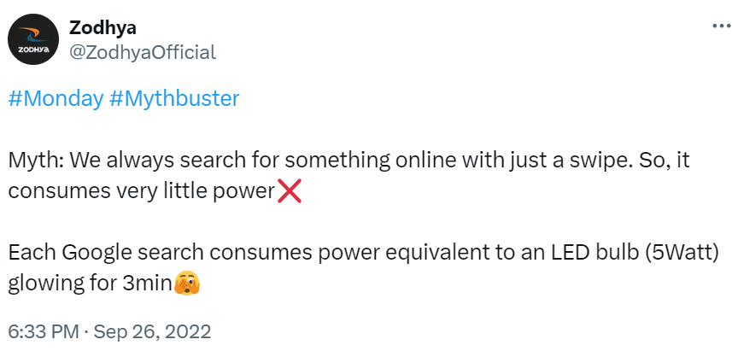Click the face peeking through hands emoji
Image resolution: width=732 pixels, height=351 pixels.
pos(187,284)
